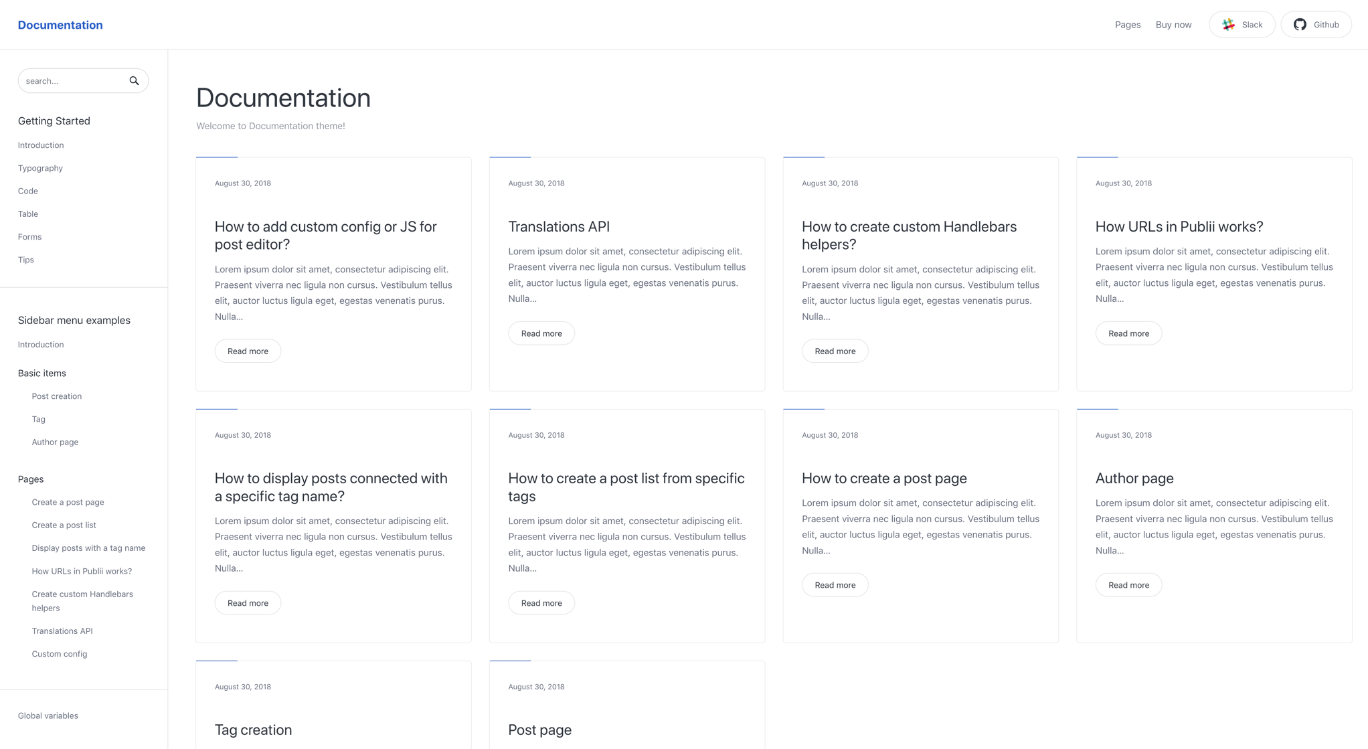Screen dimensions: 1368x749
Task: Click the Author page article title
Action: (x=1134, y=478)
